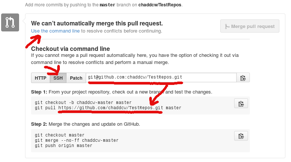Image resolution: width=291 pixels, height=162 pixels.
Task: Switch clone URL to HTTP
Action: [40, 78]
